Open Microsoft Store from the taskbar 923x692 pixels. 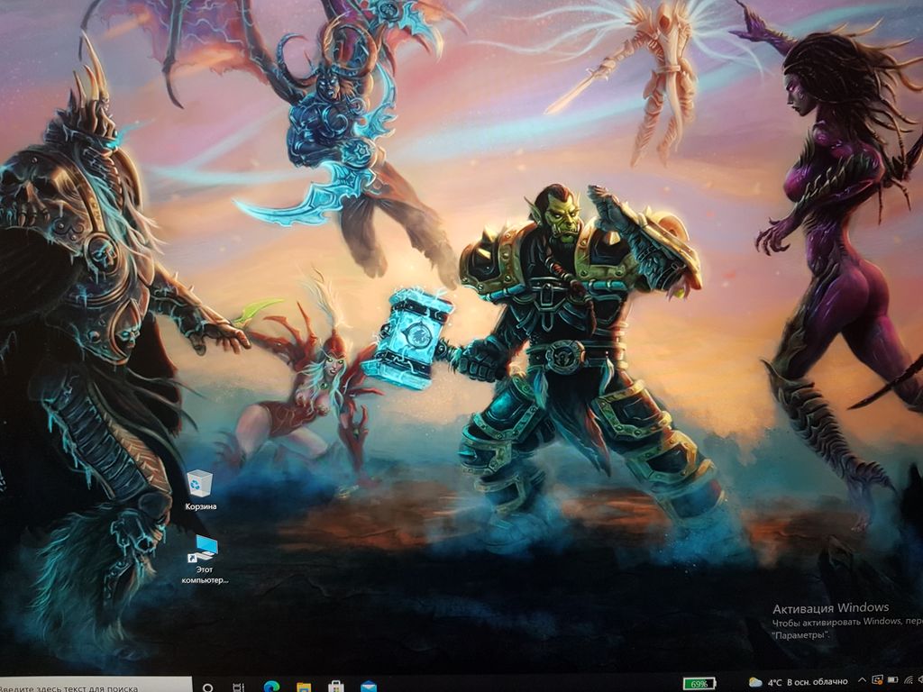coord(335,687)
